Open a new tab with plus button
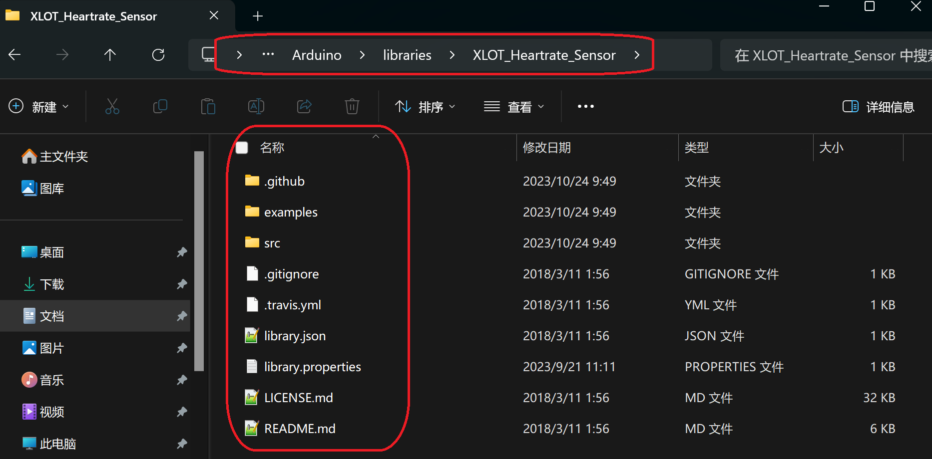The width and height of the screenshot is (932, 459). point(258,16)
